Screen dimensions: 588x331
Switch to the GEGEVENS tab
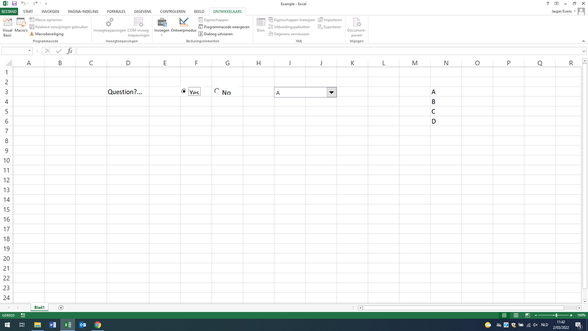coord(142,12)
